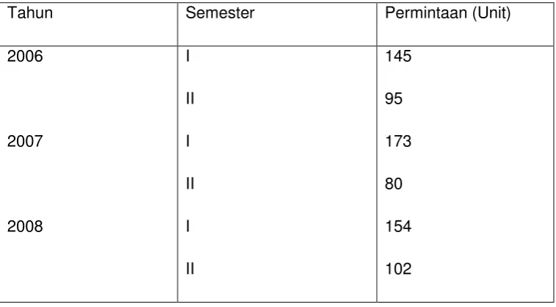This screenshot has width=556, height=307.
Task: Select the demand value 95
Action: point(394,99)
